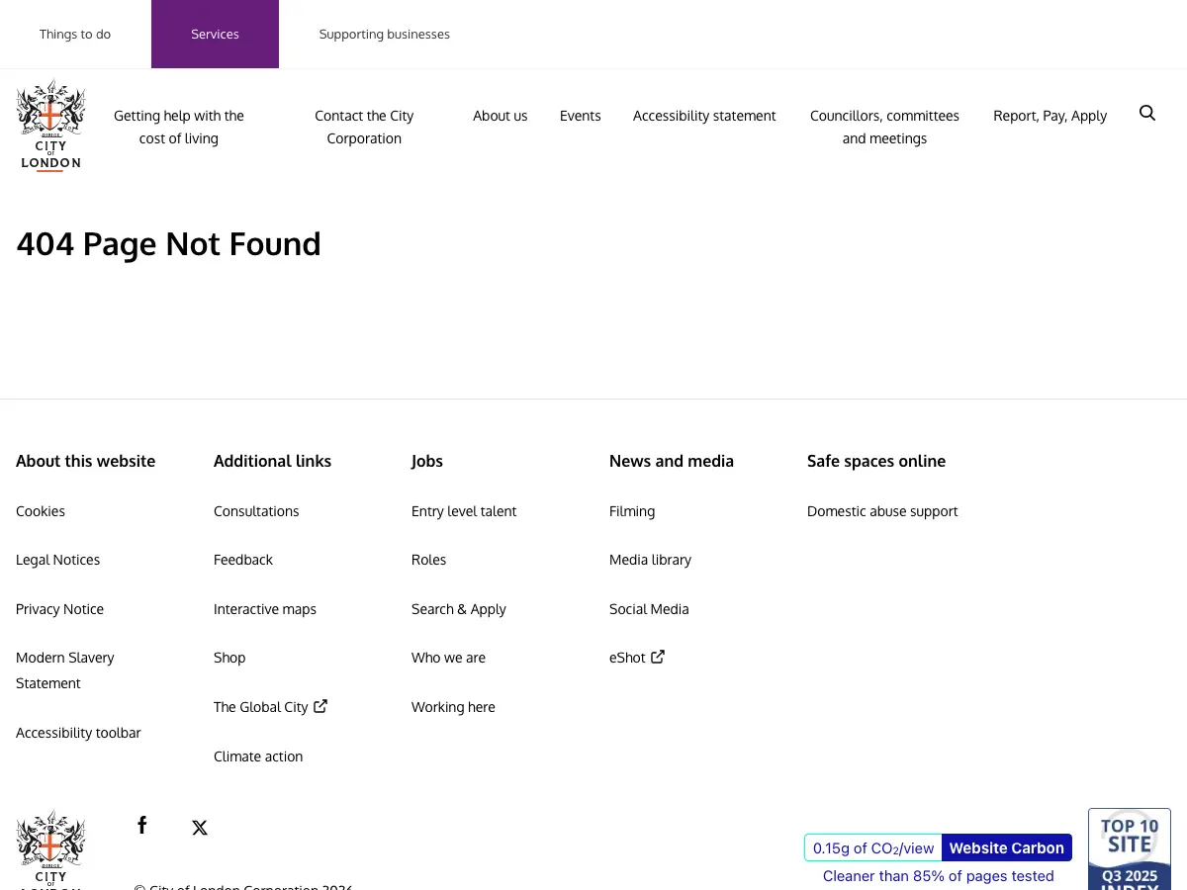Launch the Accessibility toolbar link
The image size is (1187, 890).
click(x=78, y=733)
